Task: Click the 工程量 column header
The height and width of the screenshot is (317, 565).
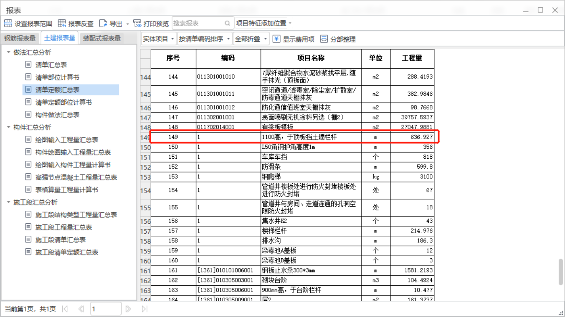Action: [x=412, y=58]
